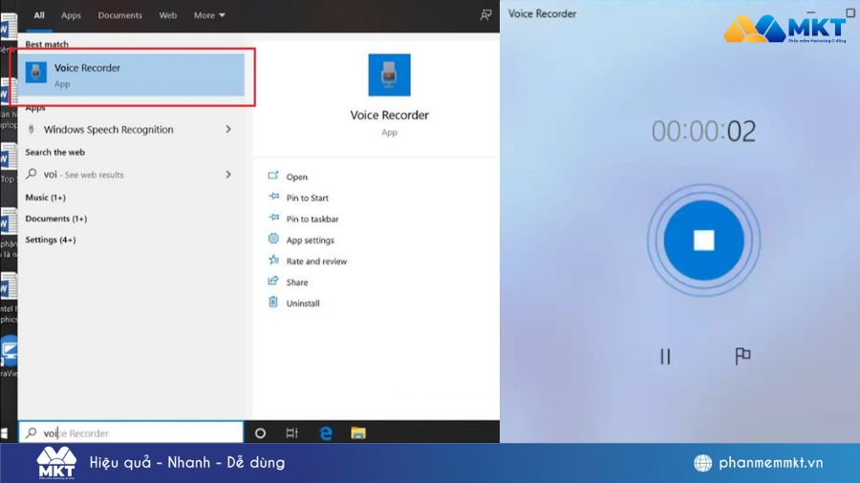Click the Open action icon
This screenshot has height=483, width=860.
click(273, 176)
